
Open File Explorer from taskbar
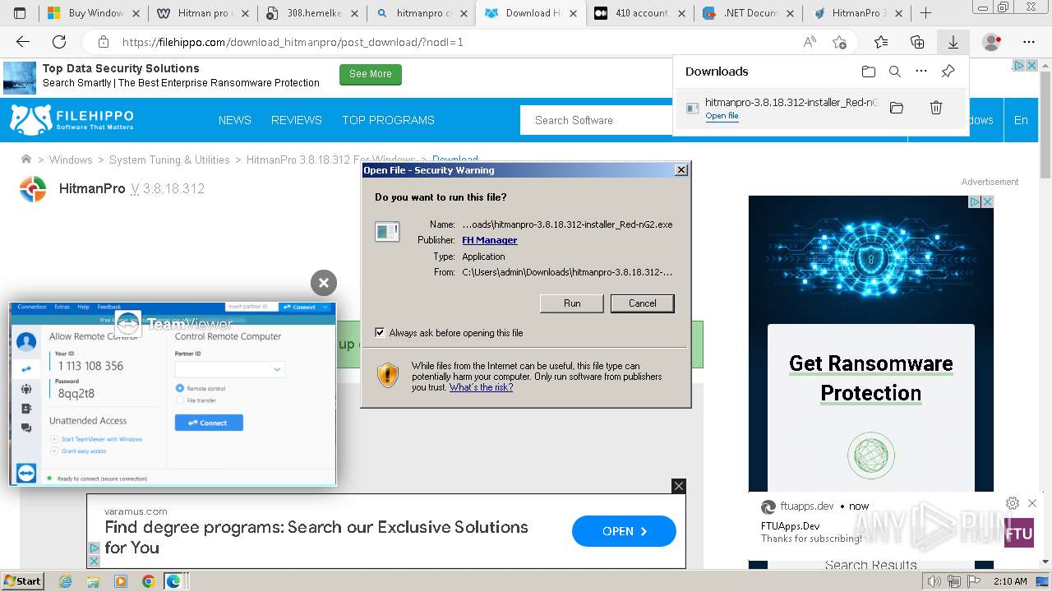click(93, 581)
